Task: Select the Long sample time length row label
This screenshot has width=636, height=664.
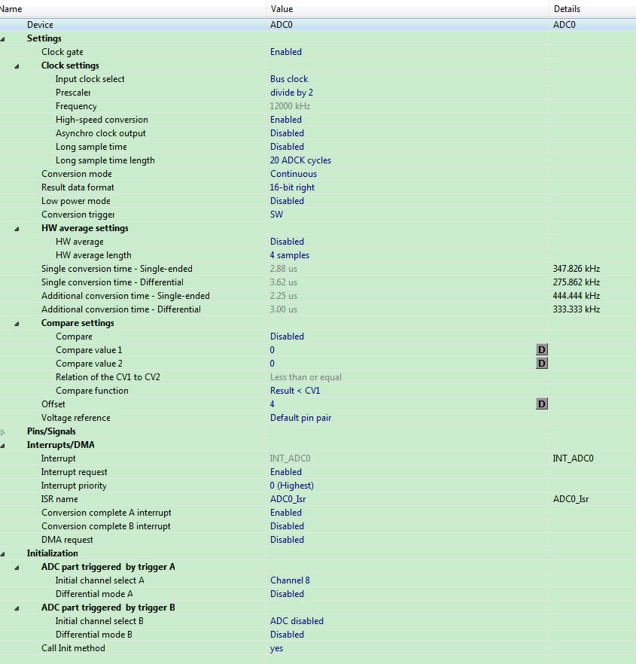Action: pos(105,160)
